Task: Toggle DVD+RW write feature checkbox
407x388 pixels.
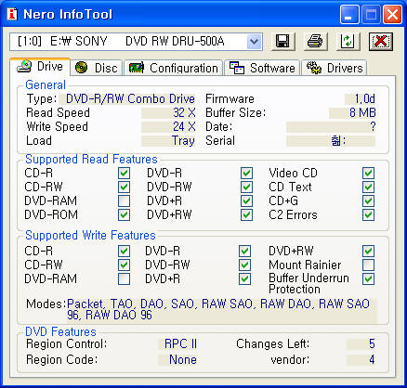Action: pyautogui.click(x=368, y=251)
